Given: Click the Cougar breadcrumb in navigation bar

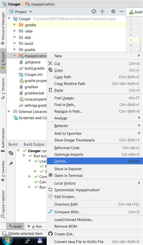Looking at the screenshot, I should tap(12, 4).
